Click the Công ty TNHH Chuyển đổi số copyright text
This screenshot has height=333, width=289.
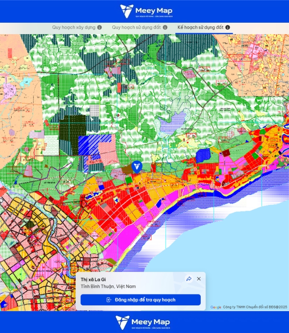tap(255, 307)
